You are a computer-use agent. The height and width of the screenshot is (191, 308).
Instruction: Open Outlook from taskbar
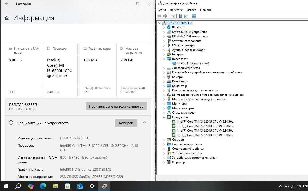80,186
